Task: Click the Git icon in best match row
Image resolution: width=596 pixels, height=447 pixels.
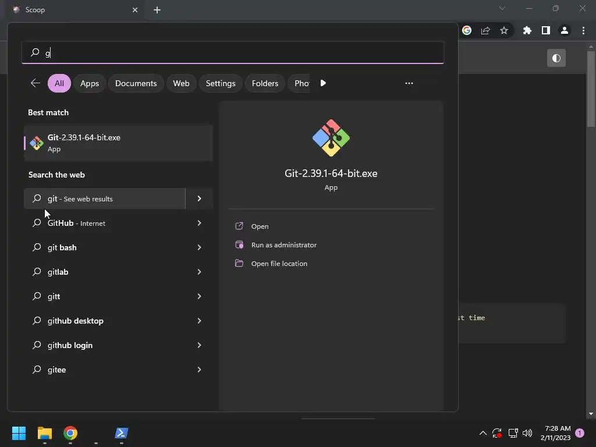Action: coord(37,143)
